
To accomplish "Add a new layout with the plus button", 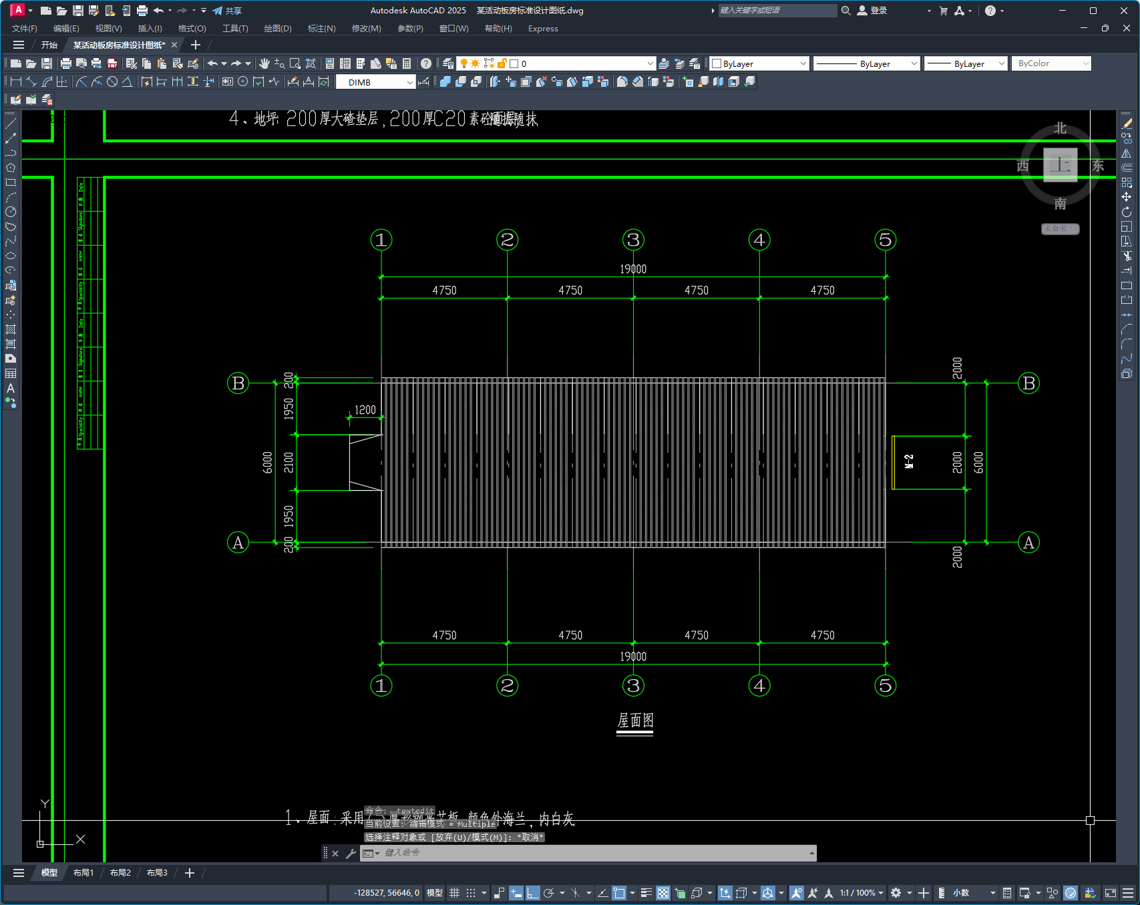I will (190, 873).
